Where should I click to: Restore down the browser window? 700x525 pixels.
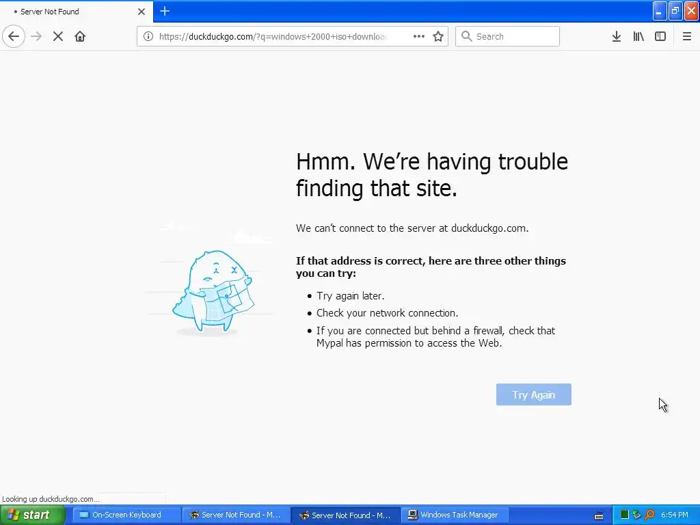click(x=675, y=11)
